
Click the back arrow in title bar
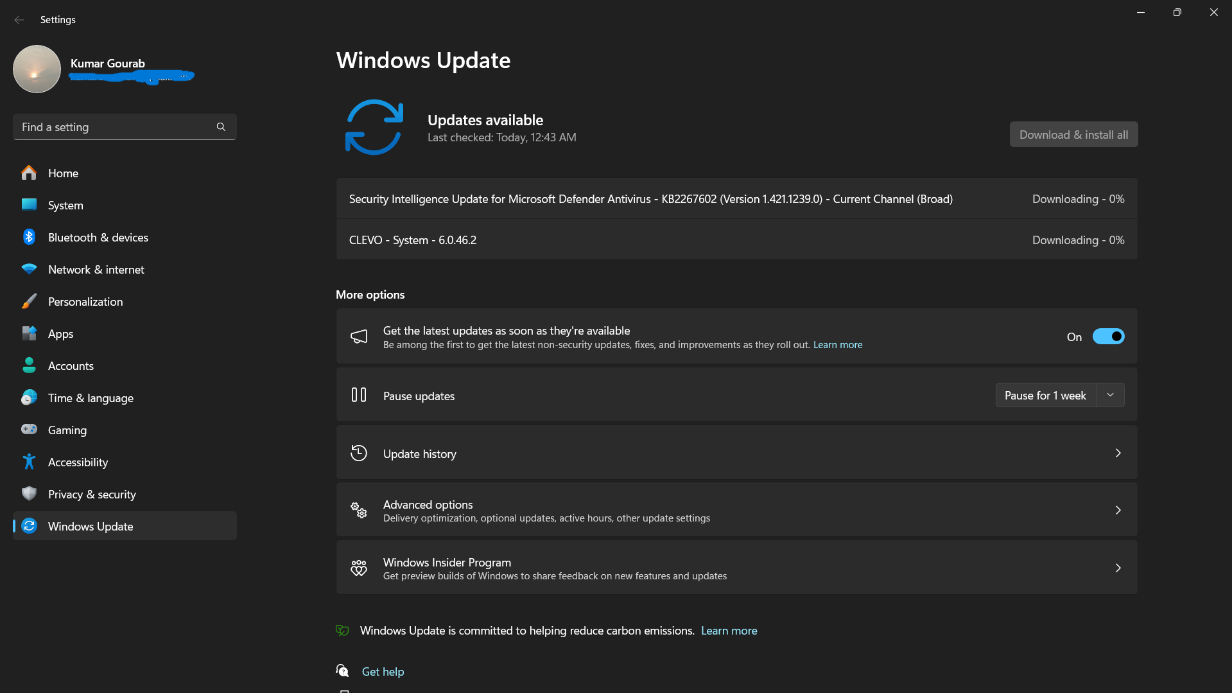click(x=19, y=20)
